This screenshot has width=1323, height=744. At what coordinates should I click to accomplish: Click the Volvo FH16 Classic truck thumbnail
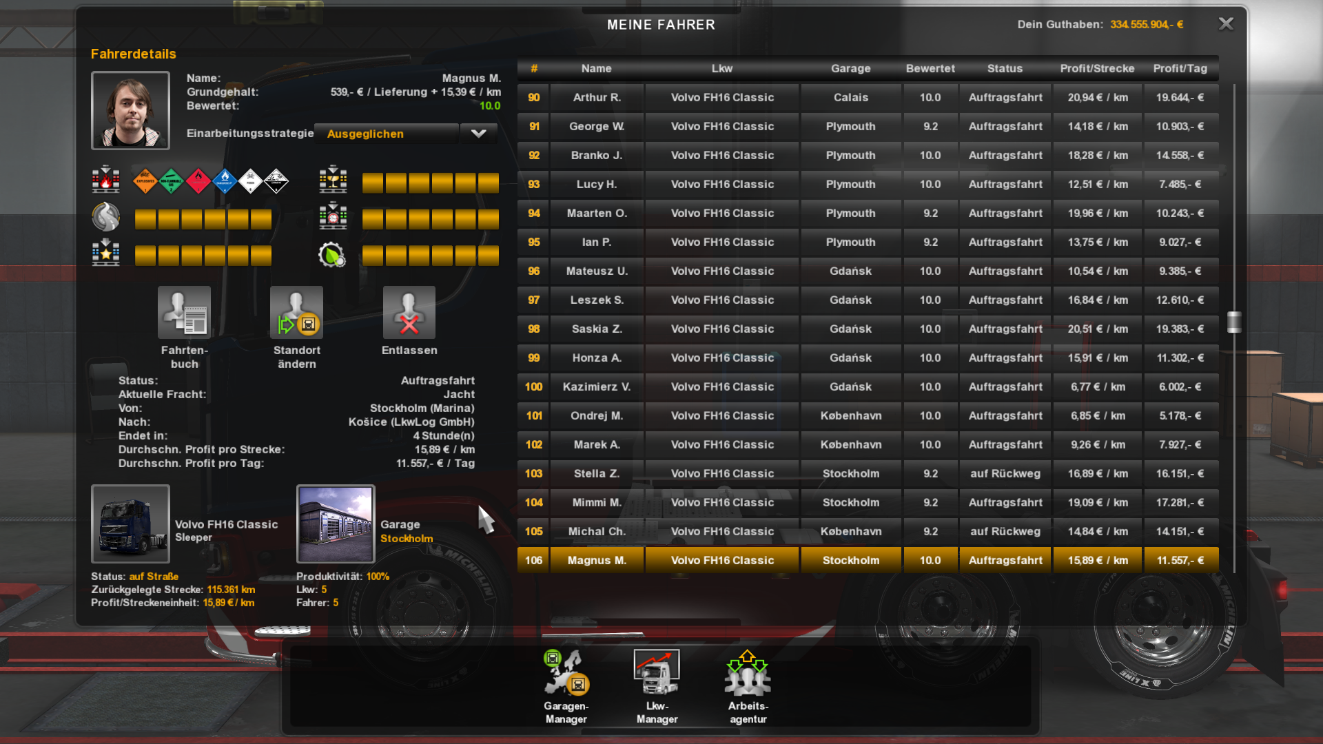130,524
